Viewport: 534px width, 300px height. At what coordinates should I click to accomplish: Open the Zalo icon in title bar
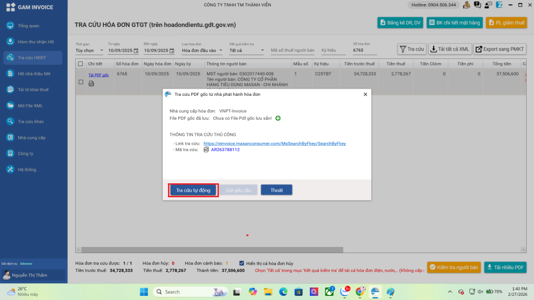pyautogui.click(x=499, y=5)
